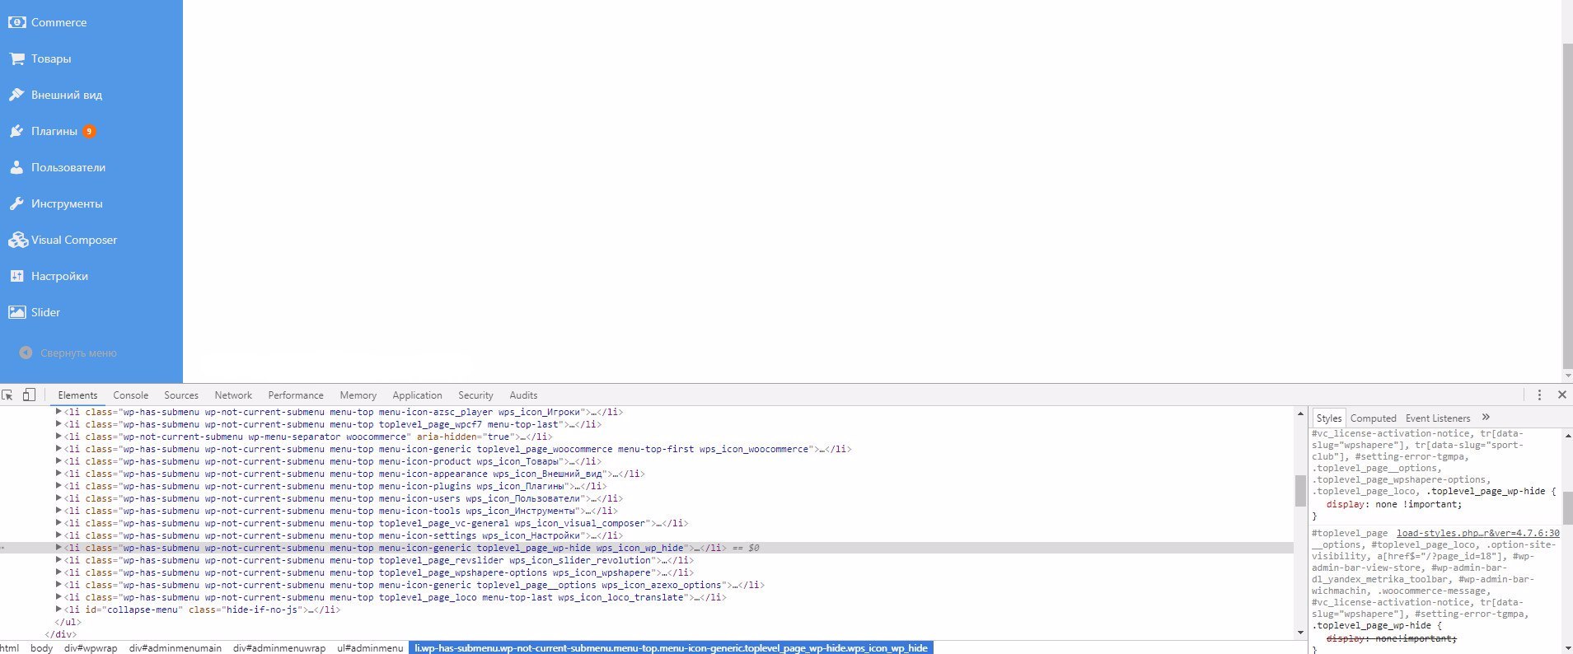Collapse the menu via Свернуть меню
This screenshot has width=1573, height=654.
click(78, 353)
